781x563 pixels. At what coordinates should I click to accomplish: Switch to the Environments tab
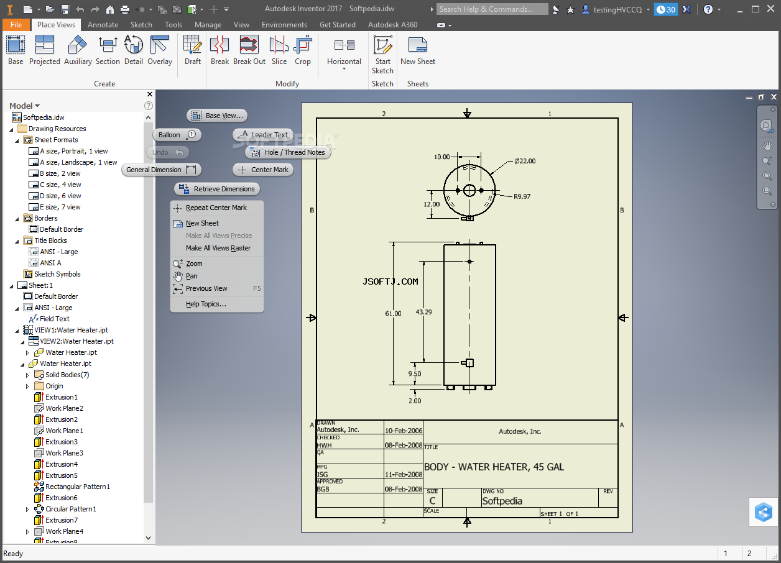click(284, 25)
